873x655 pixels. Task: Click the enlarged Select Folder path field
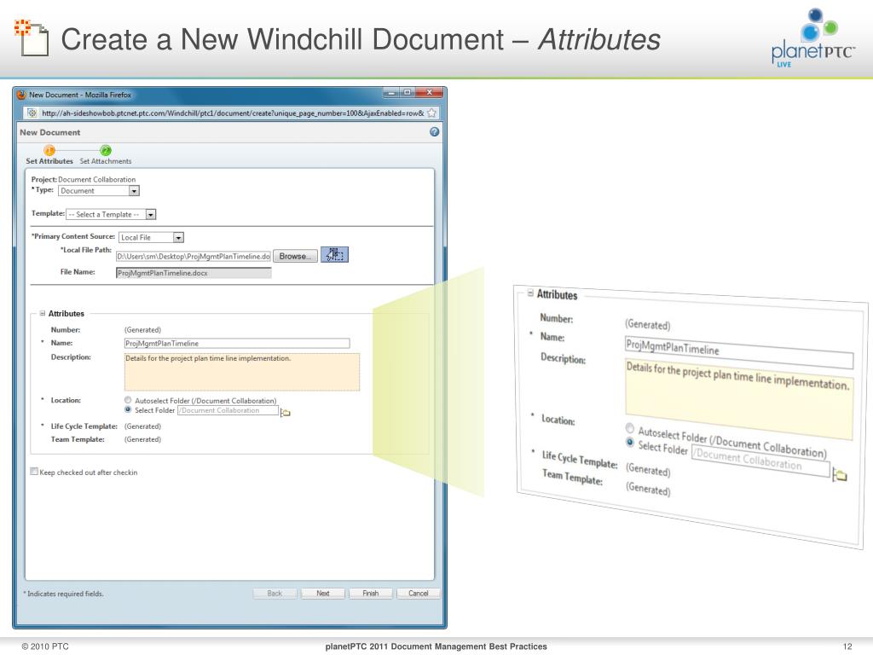(x=760, y=460)
